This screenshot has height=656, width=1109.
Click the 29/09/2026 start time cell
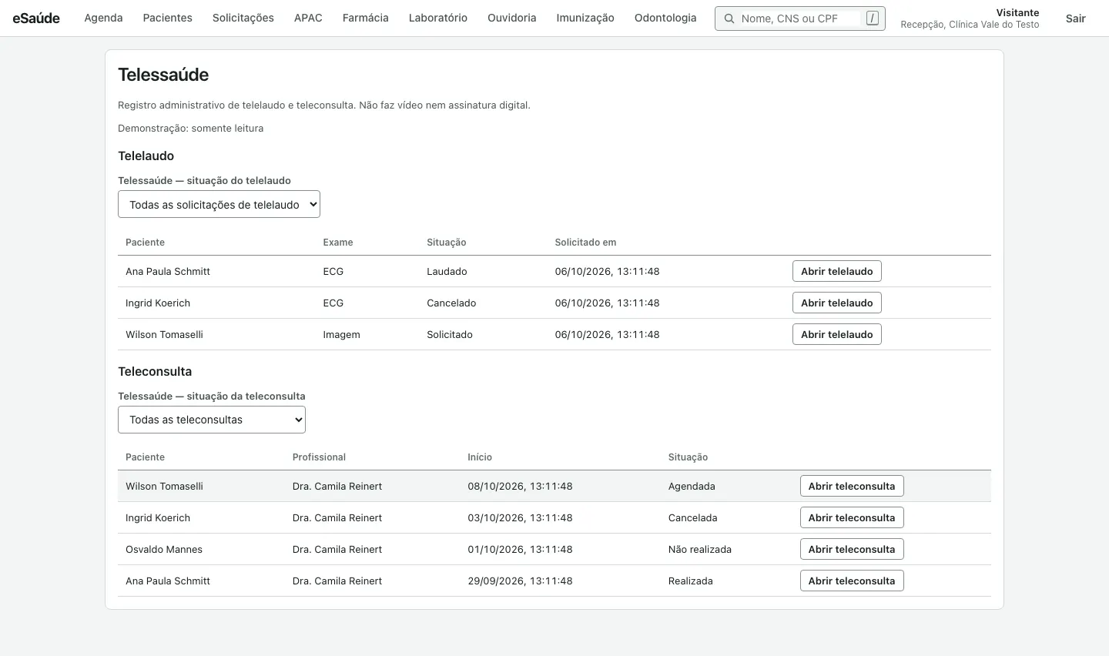click(520, 581)
